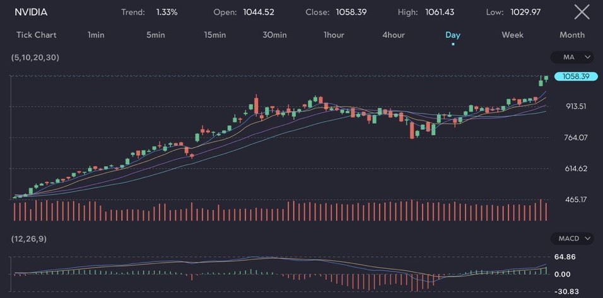Viewport: 603px width, 298px height.
Task: Switch to the Week timeframe
Action: (512, 35)
